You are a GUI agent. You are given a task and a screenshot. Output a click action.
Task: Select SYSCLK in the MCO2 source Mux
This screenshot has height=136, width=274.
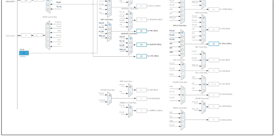click(48, 24)
